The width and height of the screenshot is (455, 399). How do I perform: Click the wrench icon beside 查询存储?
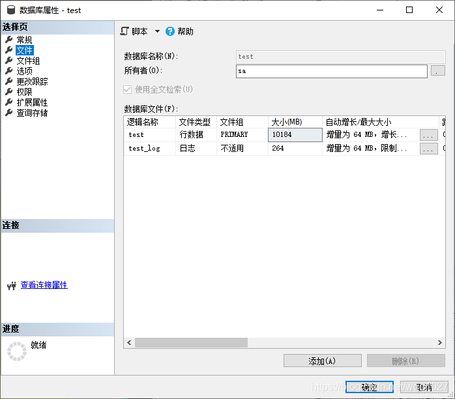9,112
